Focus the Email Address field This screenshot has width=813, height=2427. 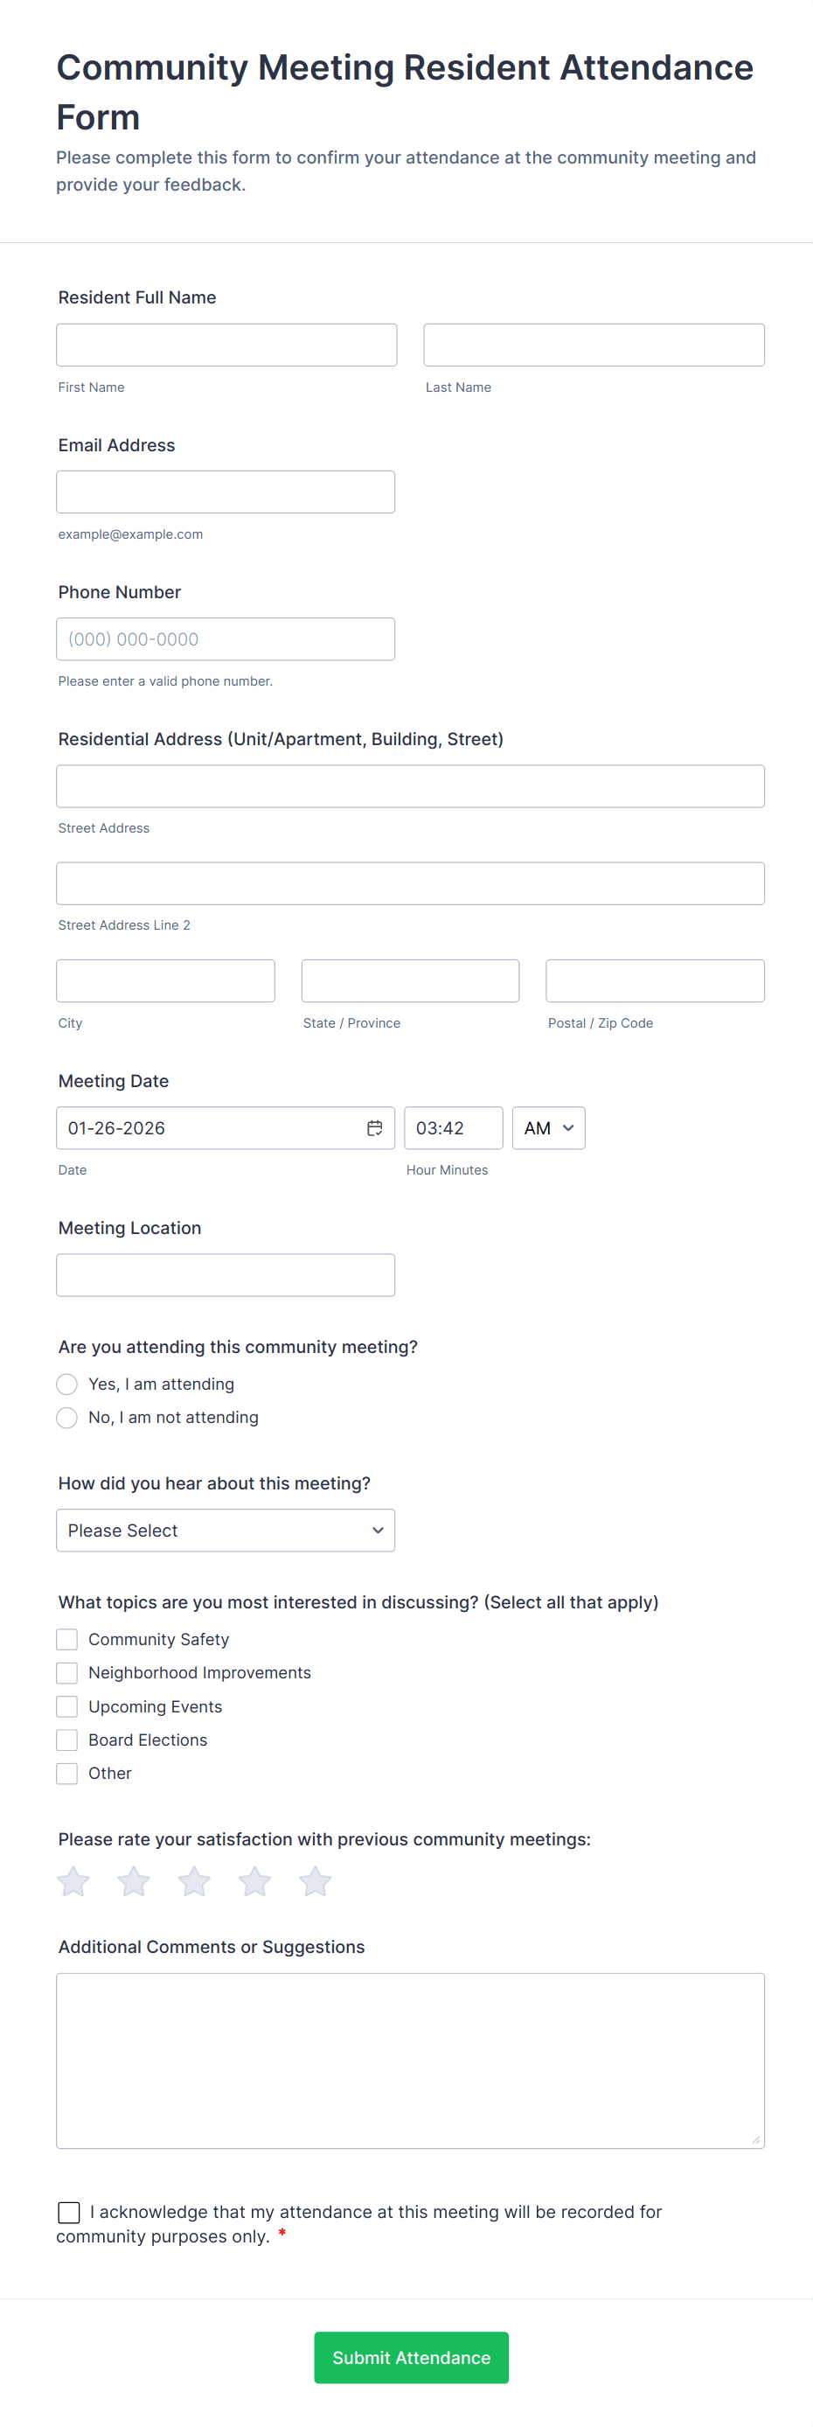click(226, 492)
